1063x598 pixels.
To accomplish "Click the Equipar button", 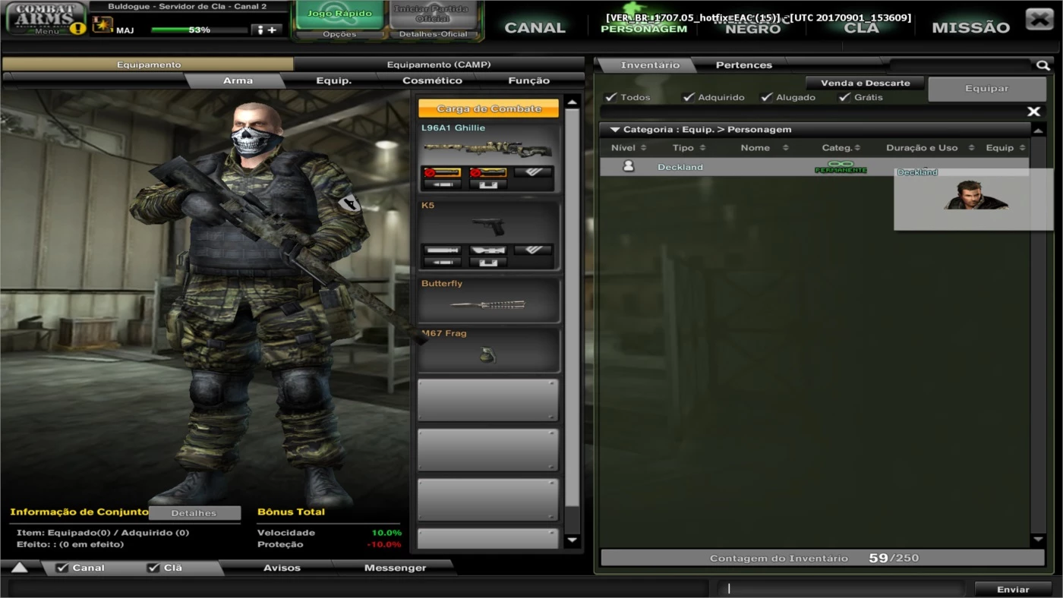I will [986, 89].
